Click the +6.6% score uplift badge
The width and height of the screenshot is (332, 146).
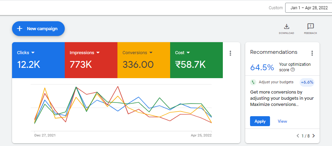[307, 82]
